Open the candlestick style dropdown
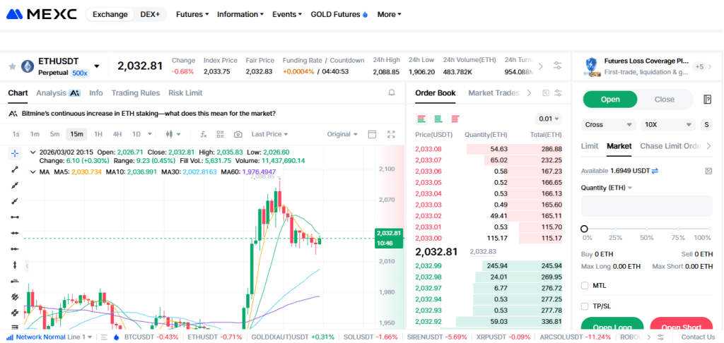The height and width of the screenshot is (343, 724). coord(173,134)
